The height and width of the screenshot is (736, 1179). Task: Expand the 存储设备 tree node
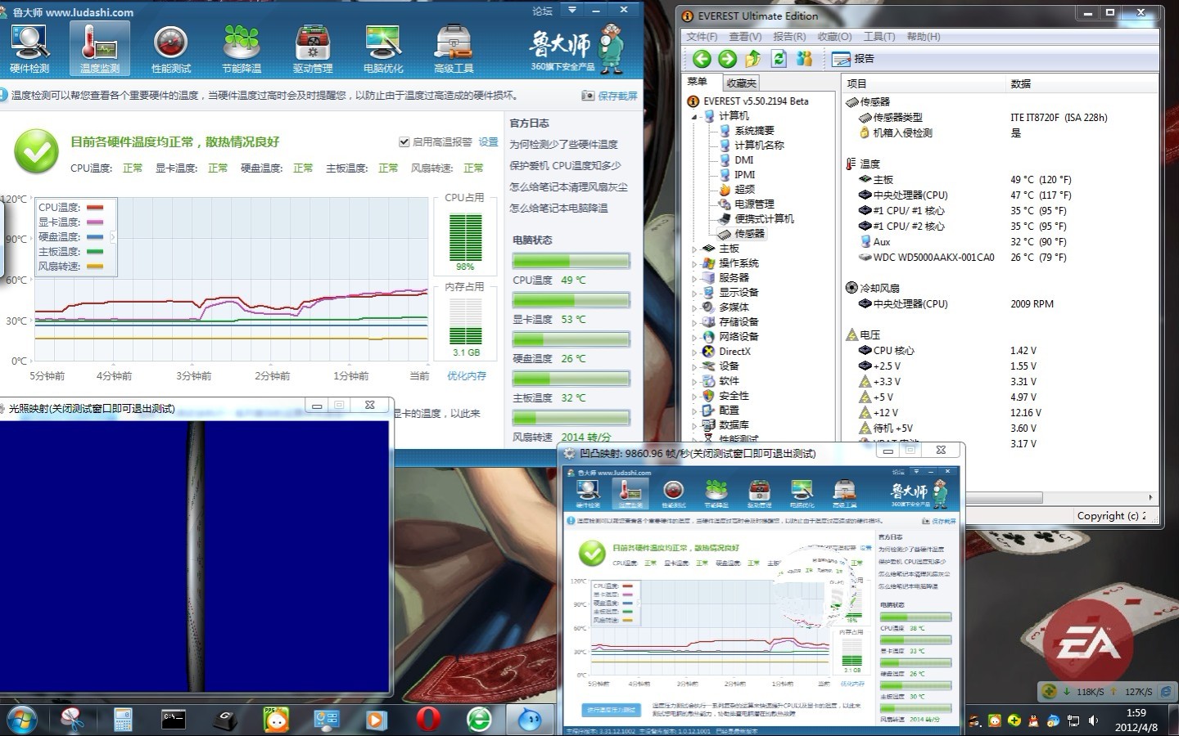694,322
